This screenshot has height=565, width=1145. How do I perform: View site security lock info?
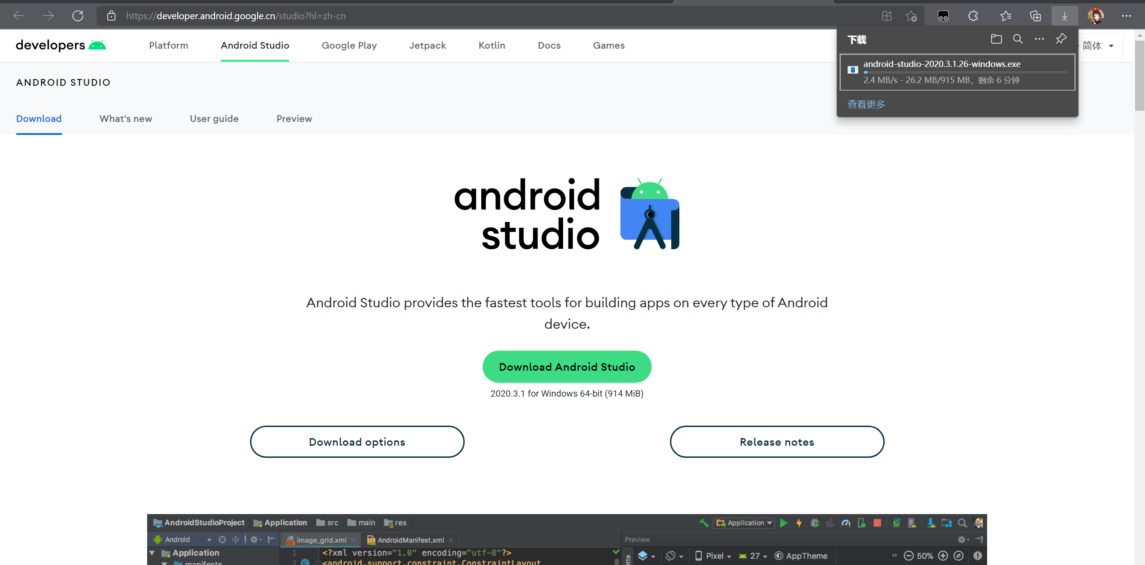click(x=111, y=16)
